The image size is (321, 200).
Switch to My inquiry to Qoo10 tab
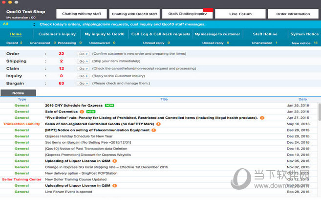(x=105, y=34)
